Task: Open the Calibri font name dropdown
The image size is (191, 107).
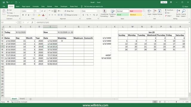Action: tap(33, 11)
